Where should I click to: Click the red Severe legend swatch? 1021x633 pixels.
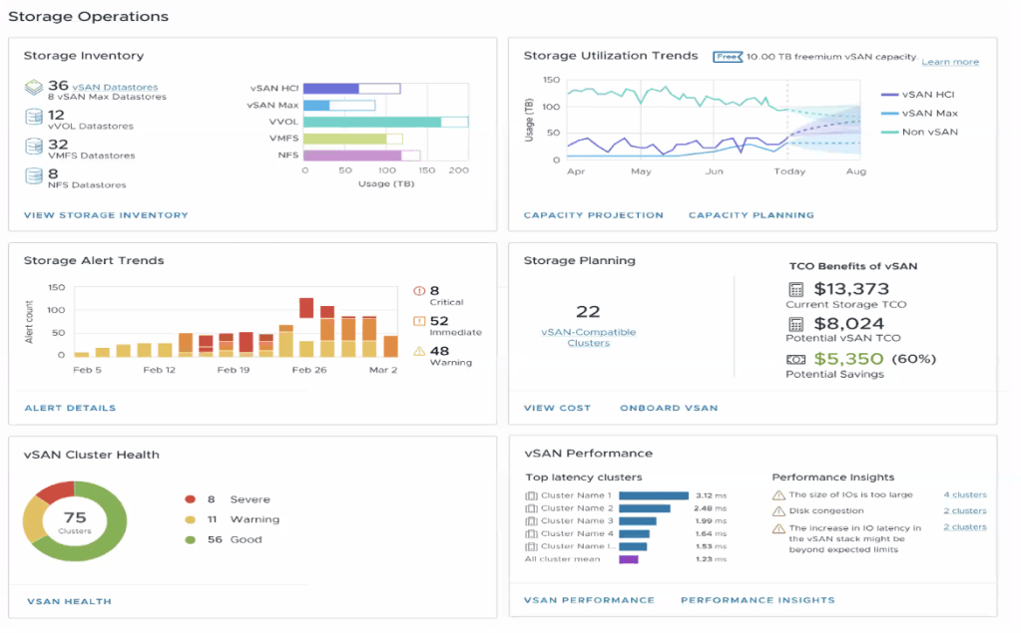coord(190,499)
